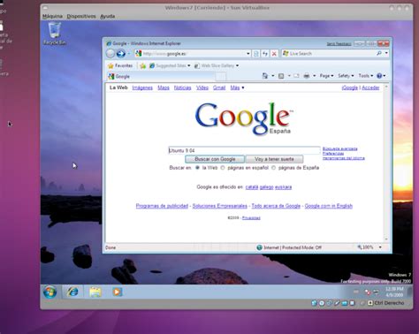Open the address bar history dropdown
Screen dimensions: 419x334
pyautogui.click(x=248, y=54)
